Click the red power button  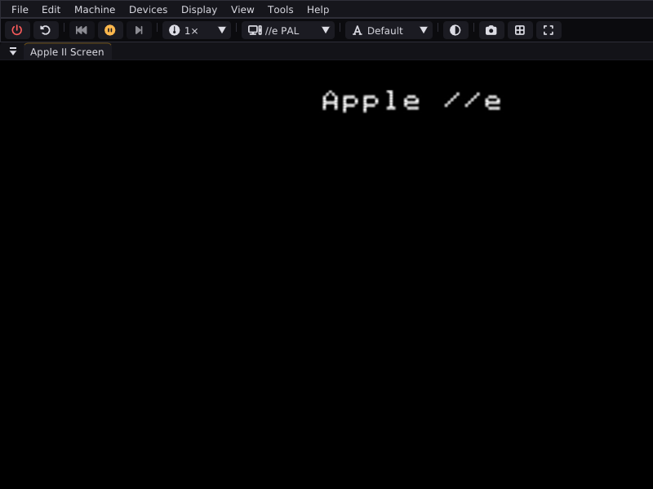(17, 30)
